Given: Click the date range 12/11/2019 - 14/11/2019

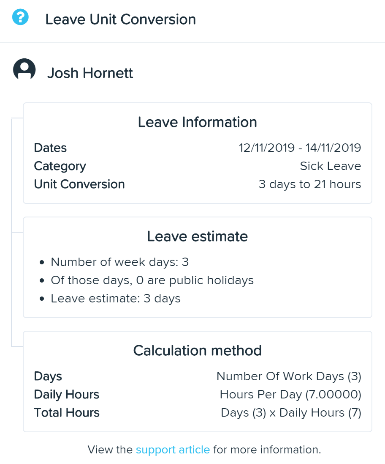Looking at the screenshot, I should pyautogui.click(x=300, y=148).
